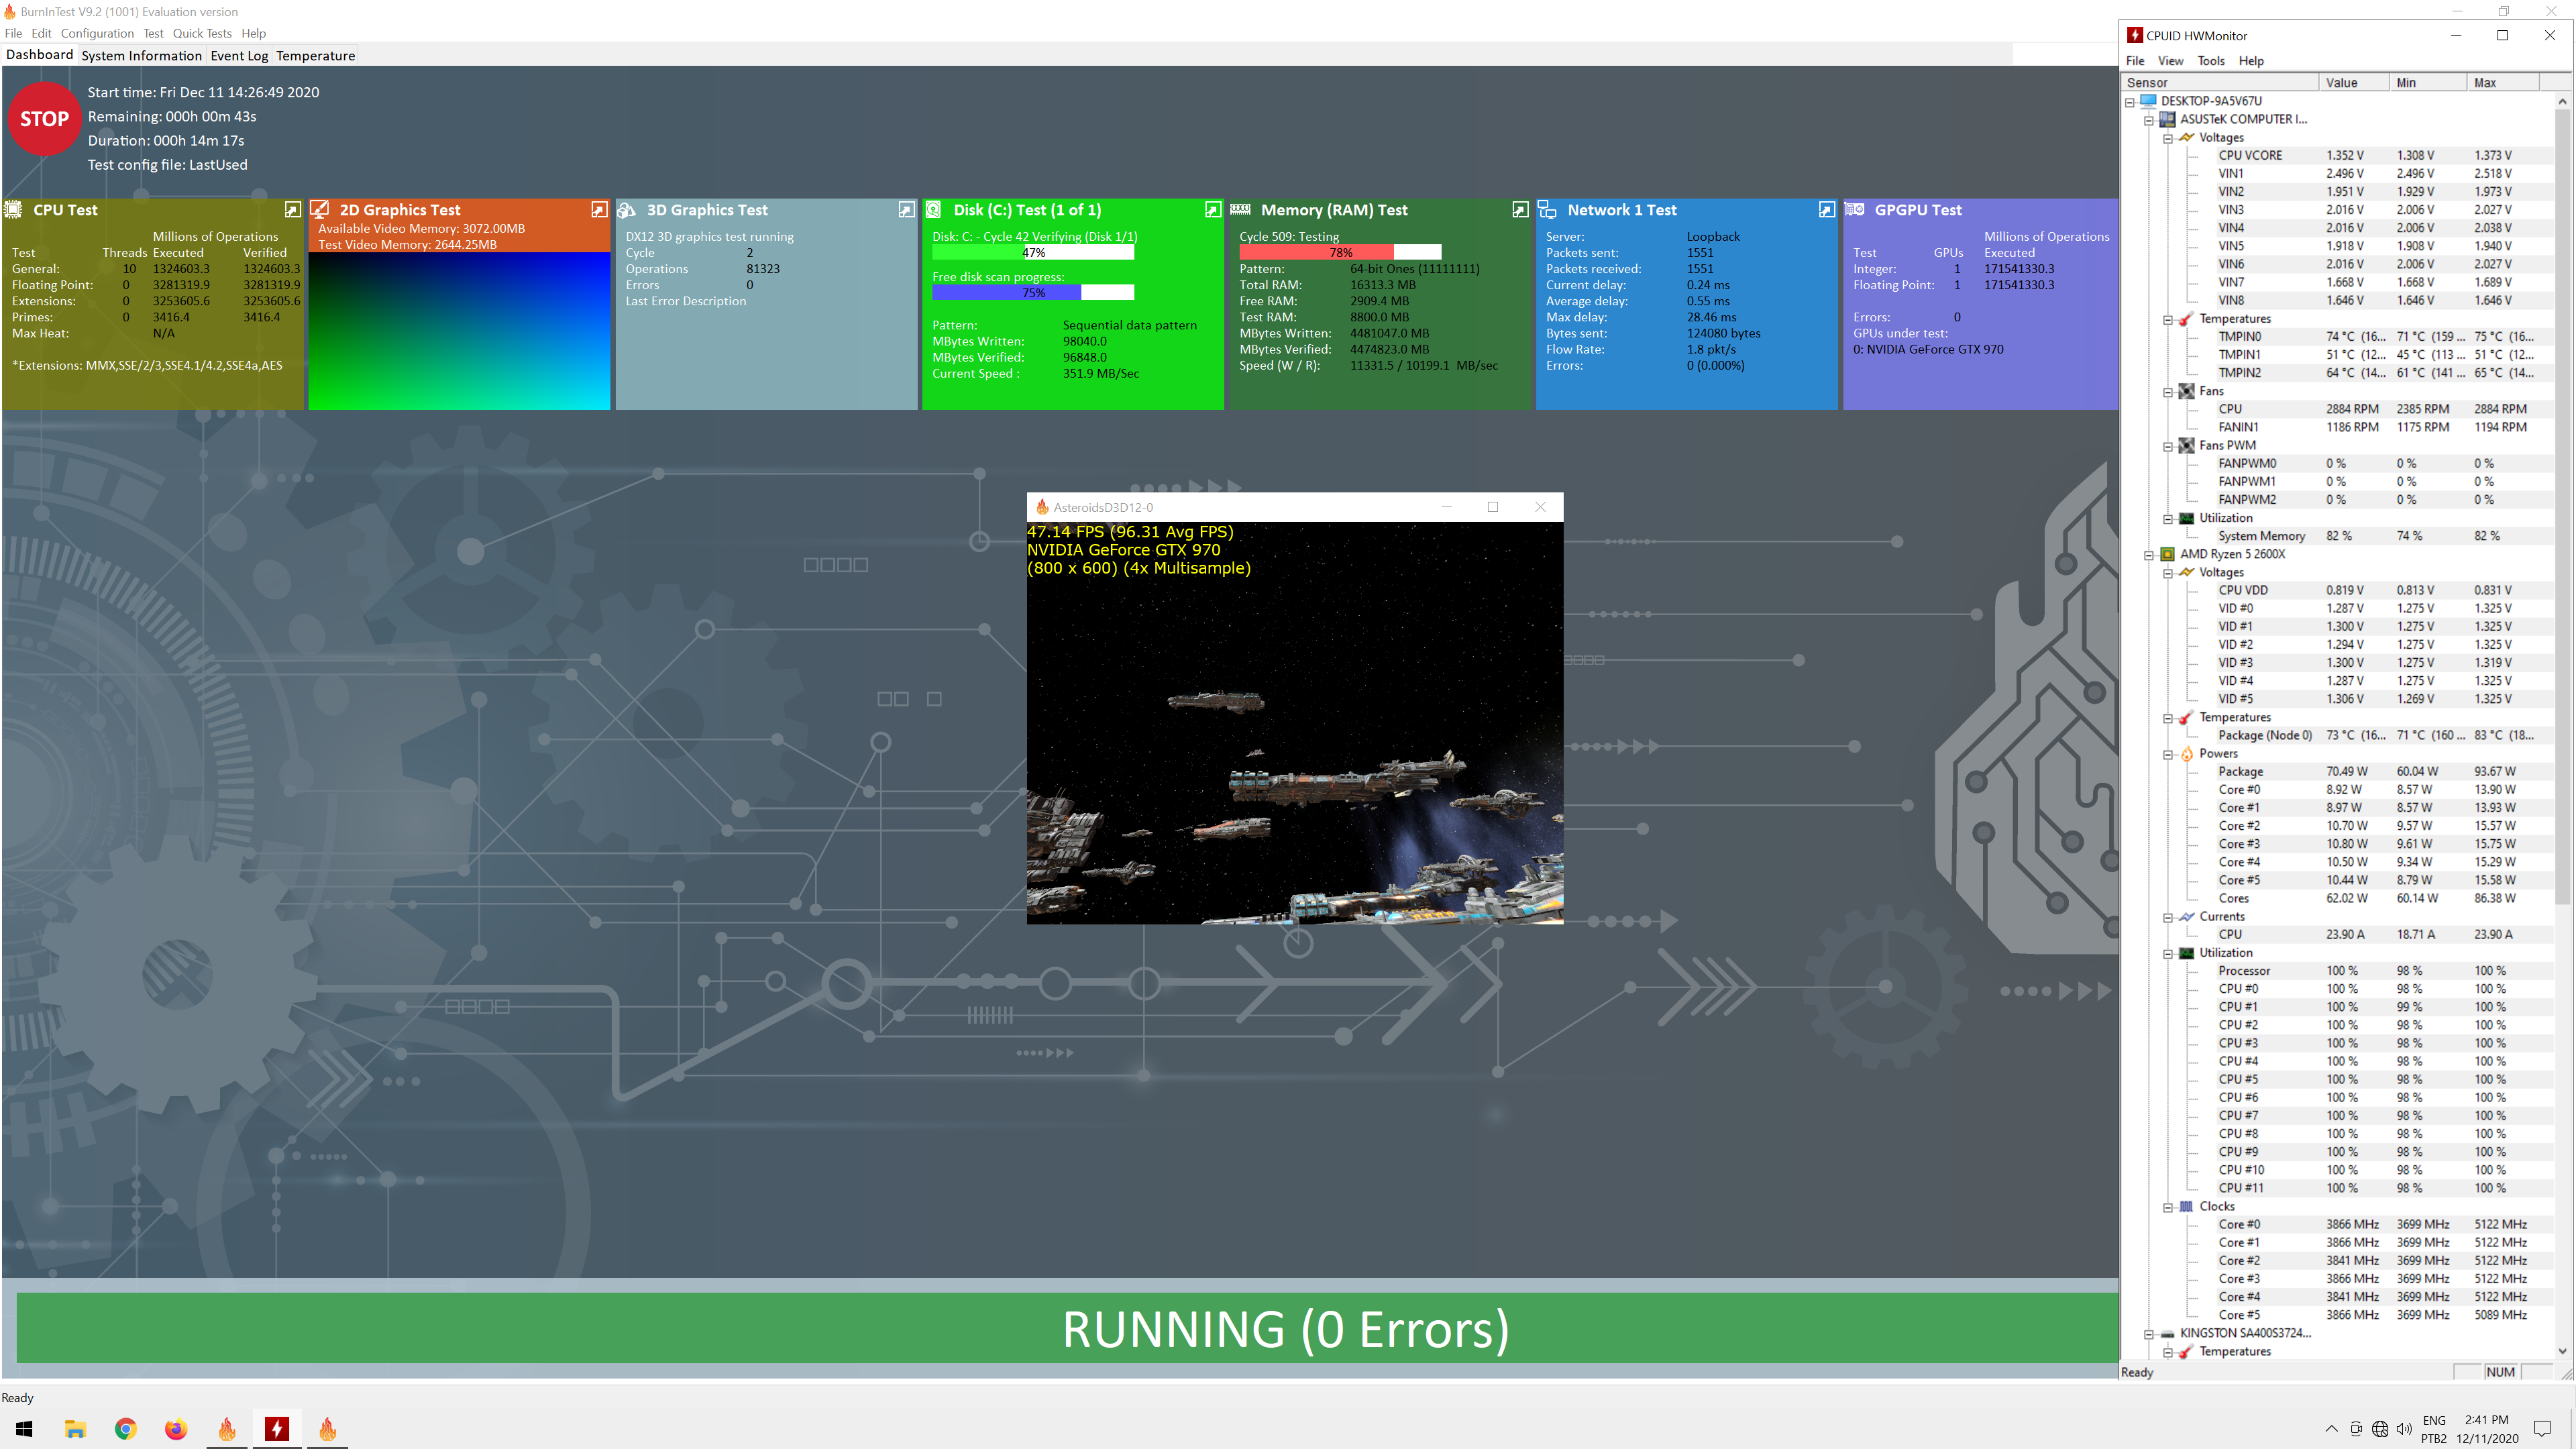This screenshot has width=2576, height=1449.
Task: Collapse the ASUSTeK Voltages section
Action: 2168,138
